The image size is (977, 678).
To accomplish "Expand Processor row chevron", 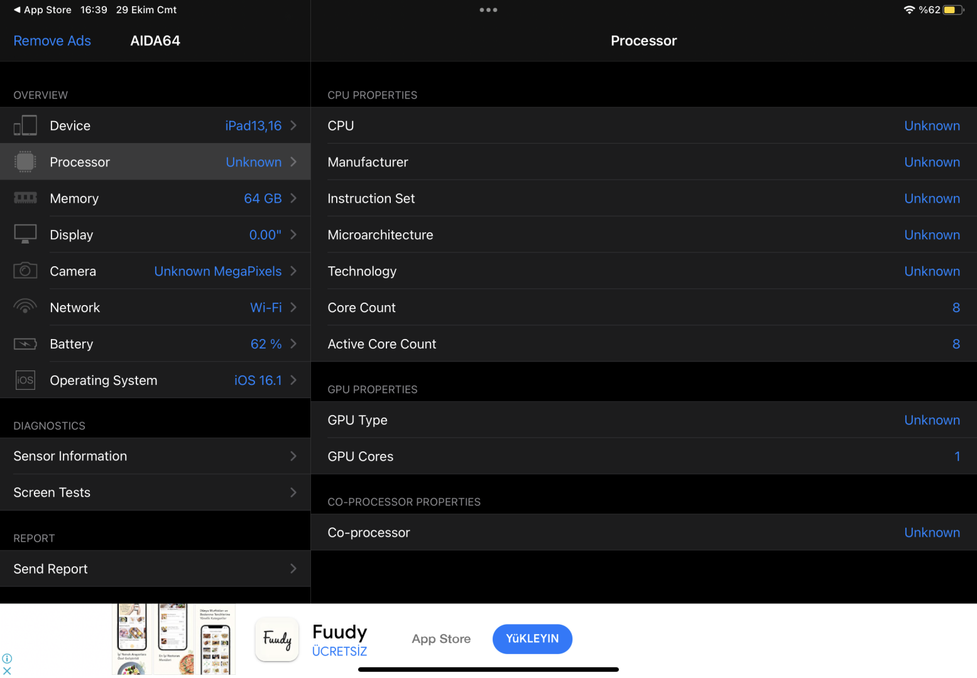I will 293,162.
